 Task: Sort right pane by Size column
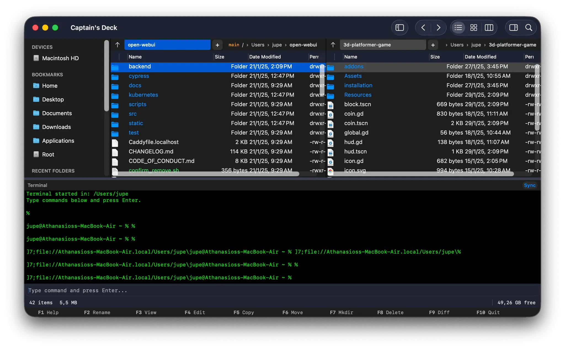(x=435, y=57)
